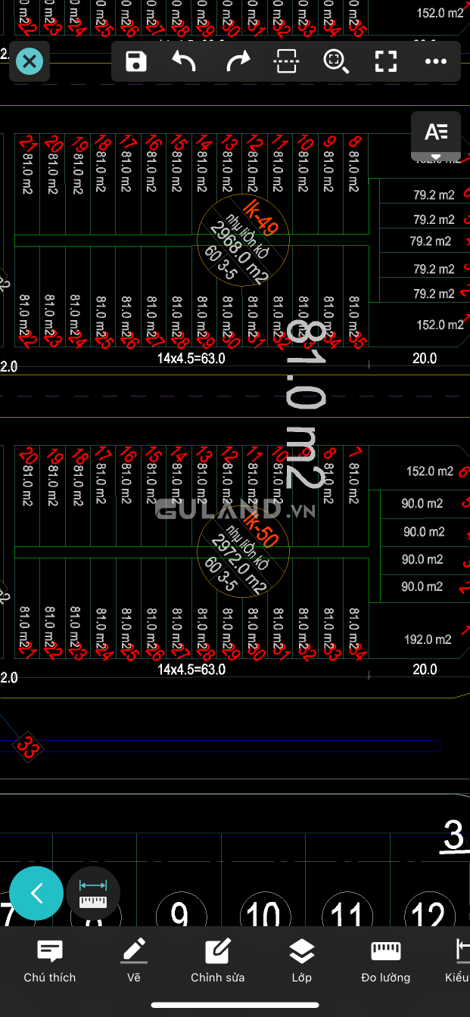This screenshot has width=470, height=1017.
Task: Save the drawing with floppy disk icon
Action: point(135,61)
